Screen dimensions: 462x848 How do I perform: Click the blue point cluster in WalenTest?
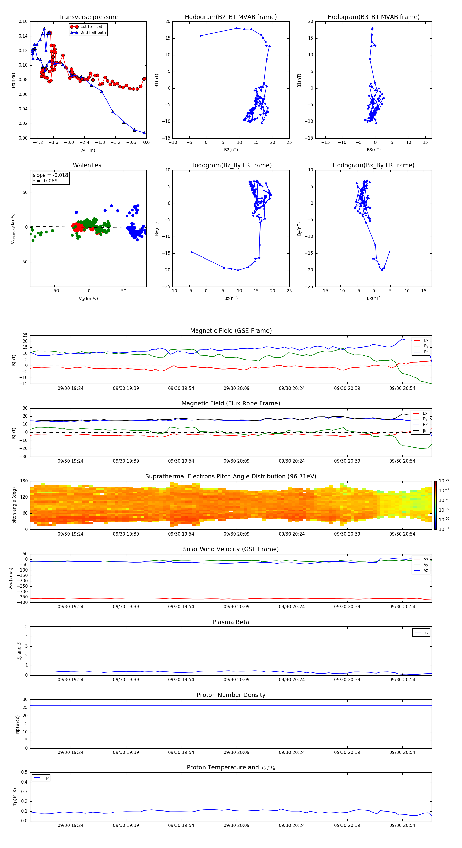point(136,231)
